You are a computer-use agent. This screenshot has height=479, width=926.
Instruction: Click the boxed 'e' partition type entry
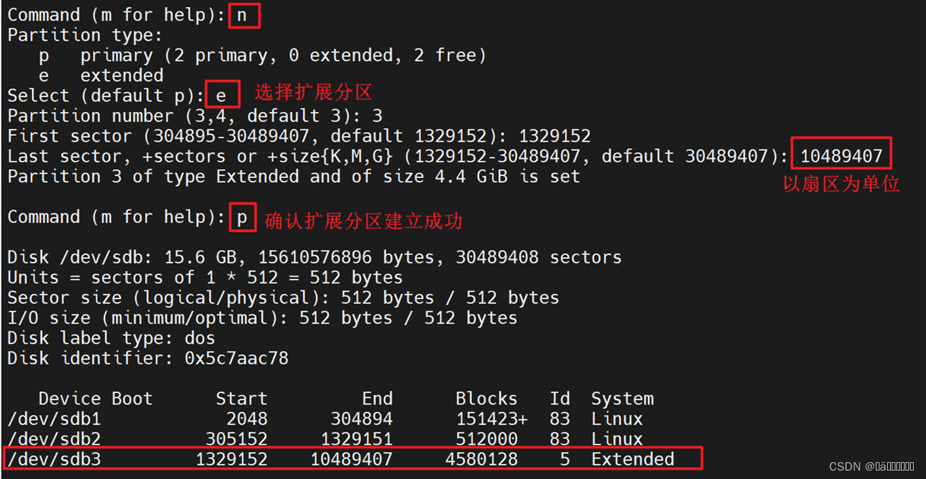(222, 94)
